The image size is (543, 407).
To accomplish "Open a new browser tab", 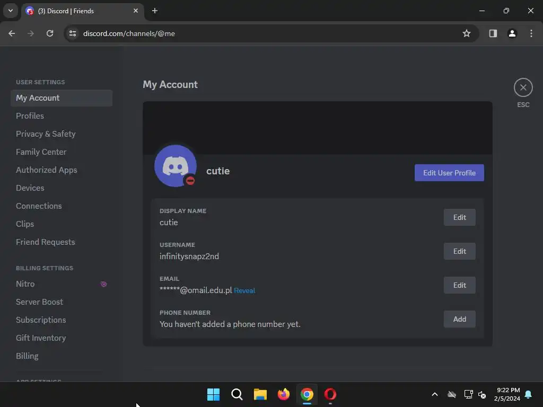I will 155,11.
